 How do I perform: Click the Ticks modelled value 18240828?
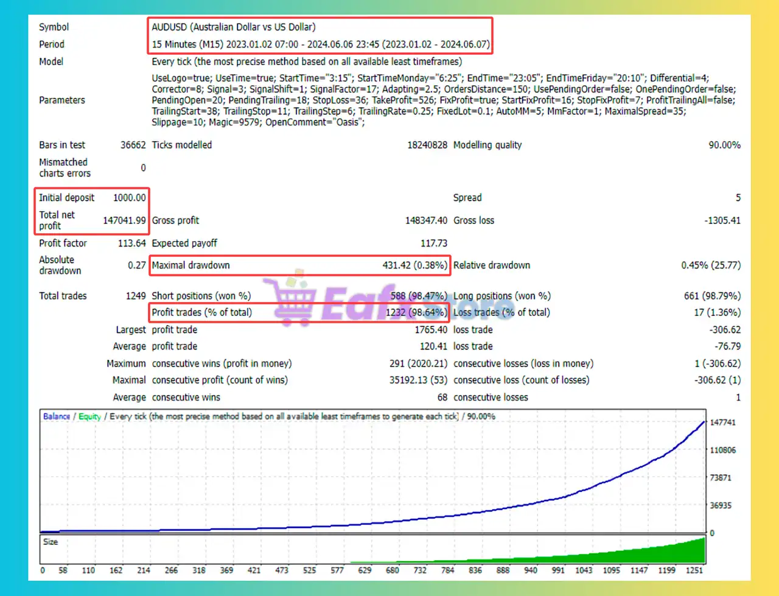point(427,145)
